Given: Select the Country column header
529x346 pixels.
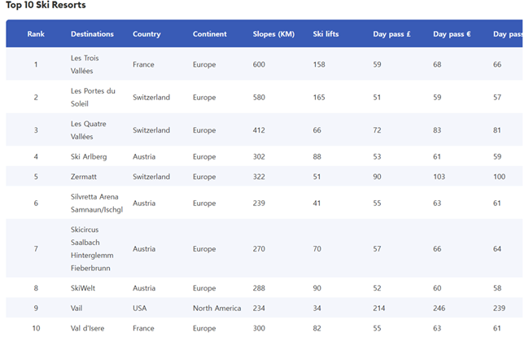Looking at the screenshot, I should tap(146, 34).
